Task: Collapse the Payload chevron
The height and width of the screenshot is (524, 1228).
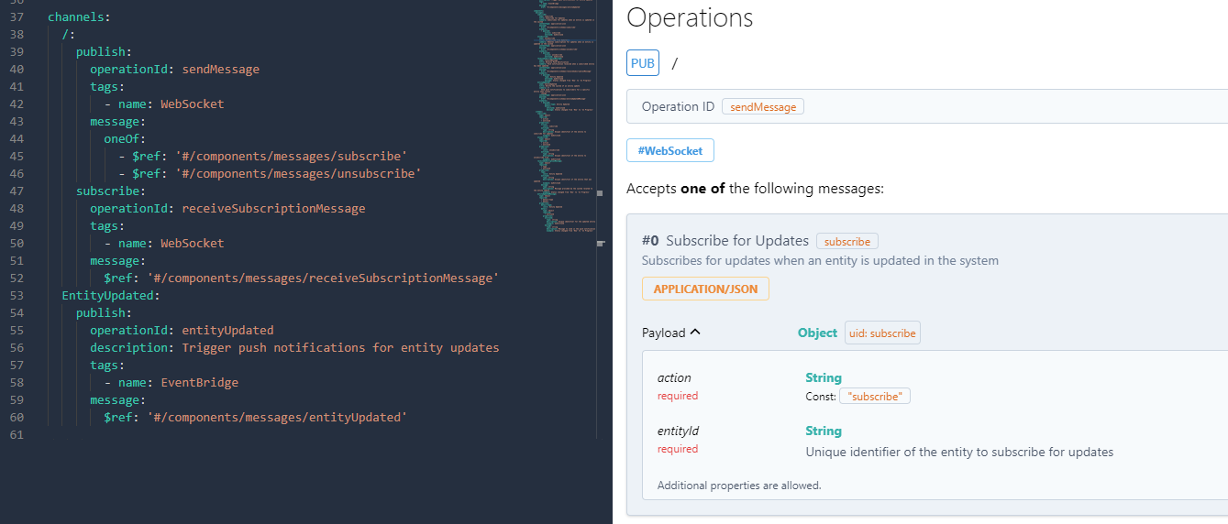Action: click(x=694, y=333)
